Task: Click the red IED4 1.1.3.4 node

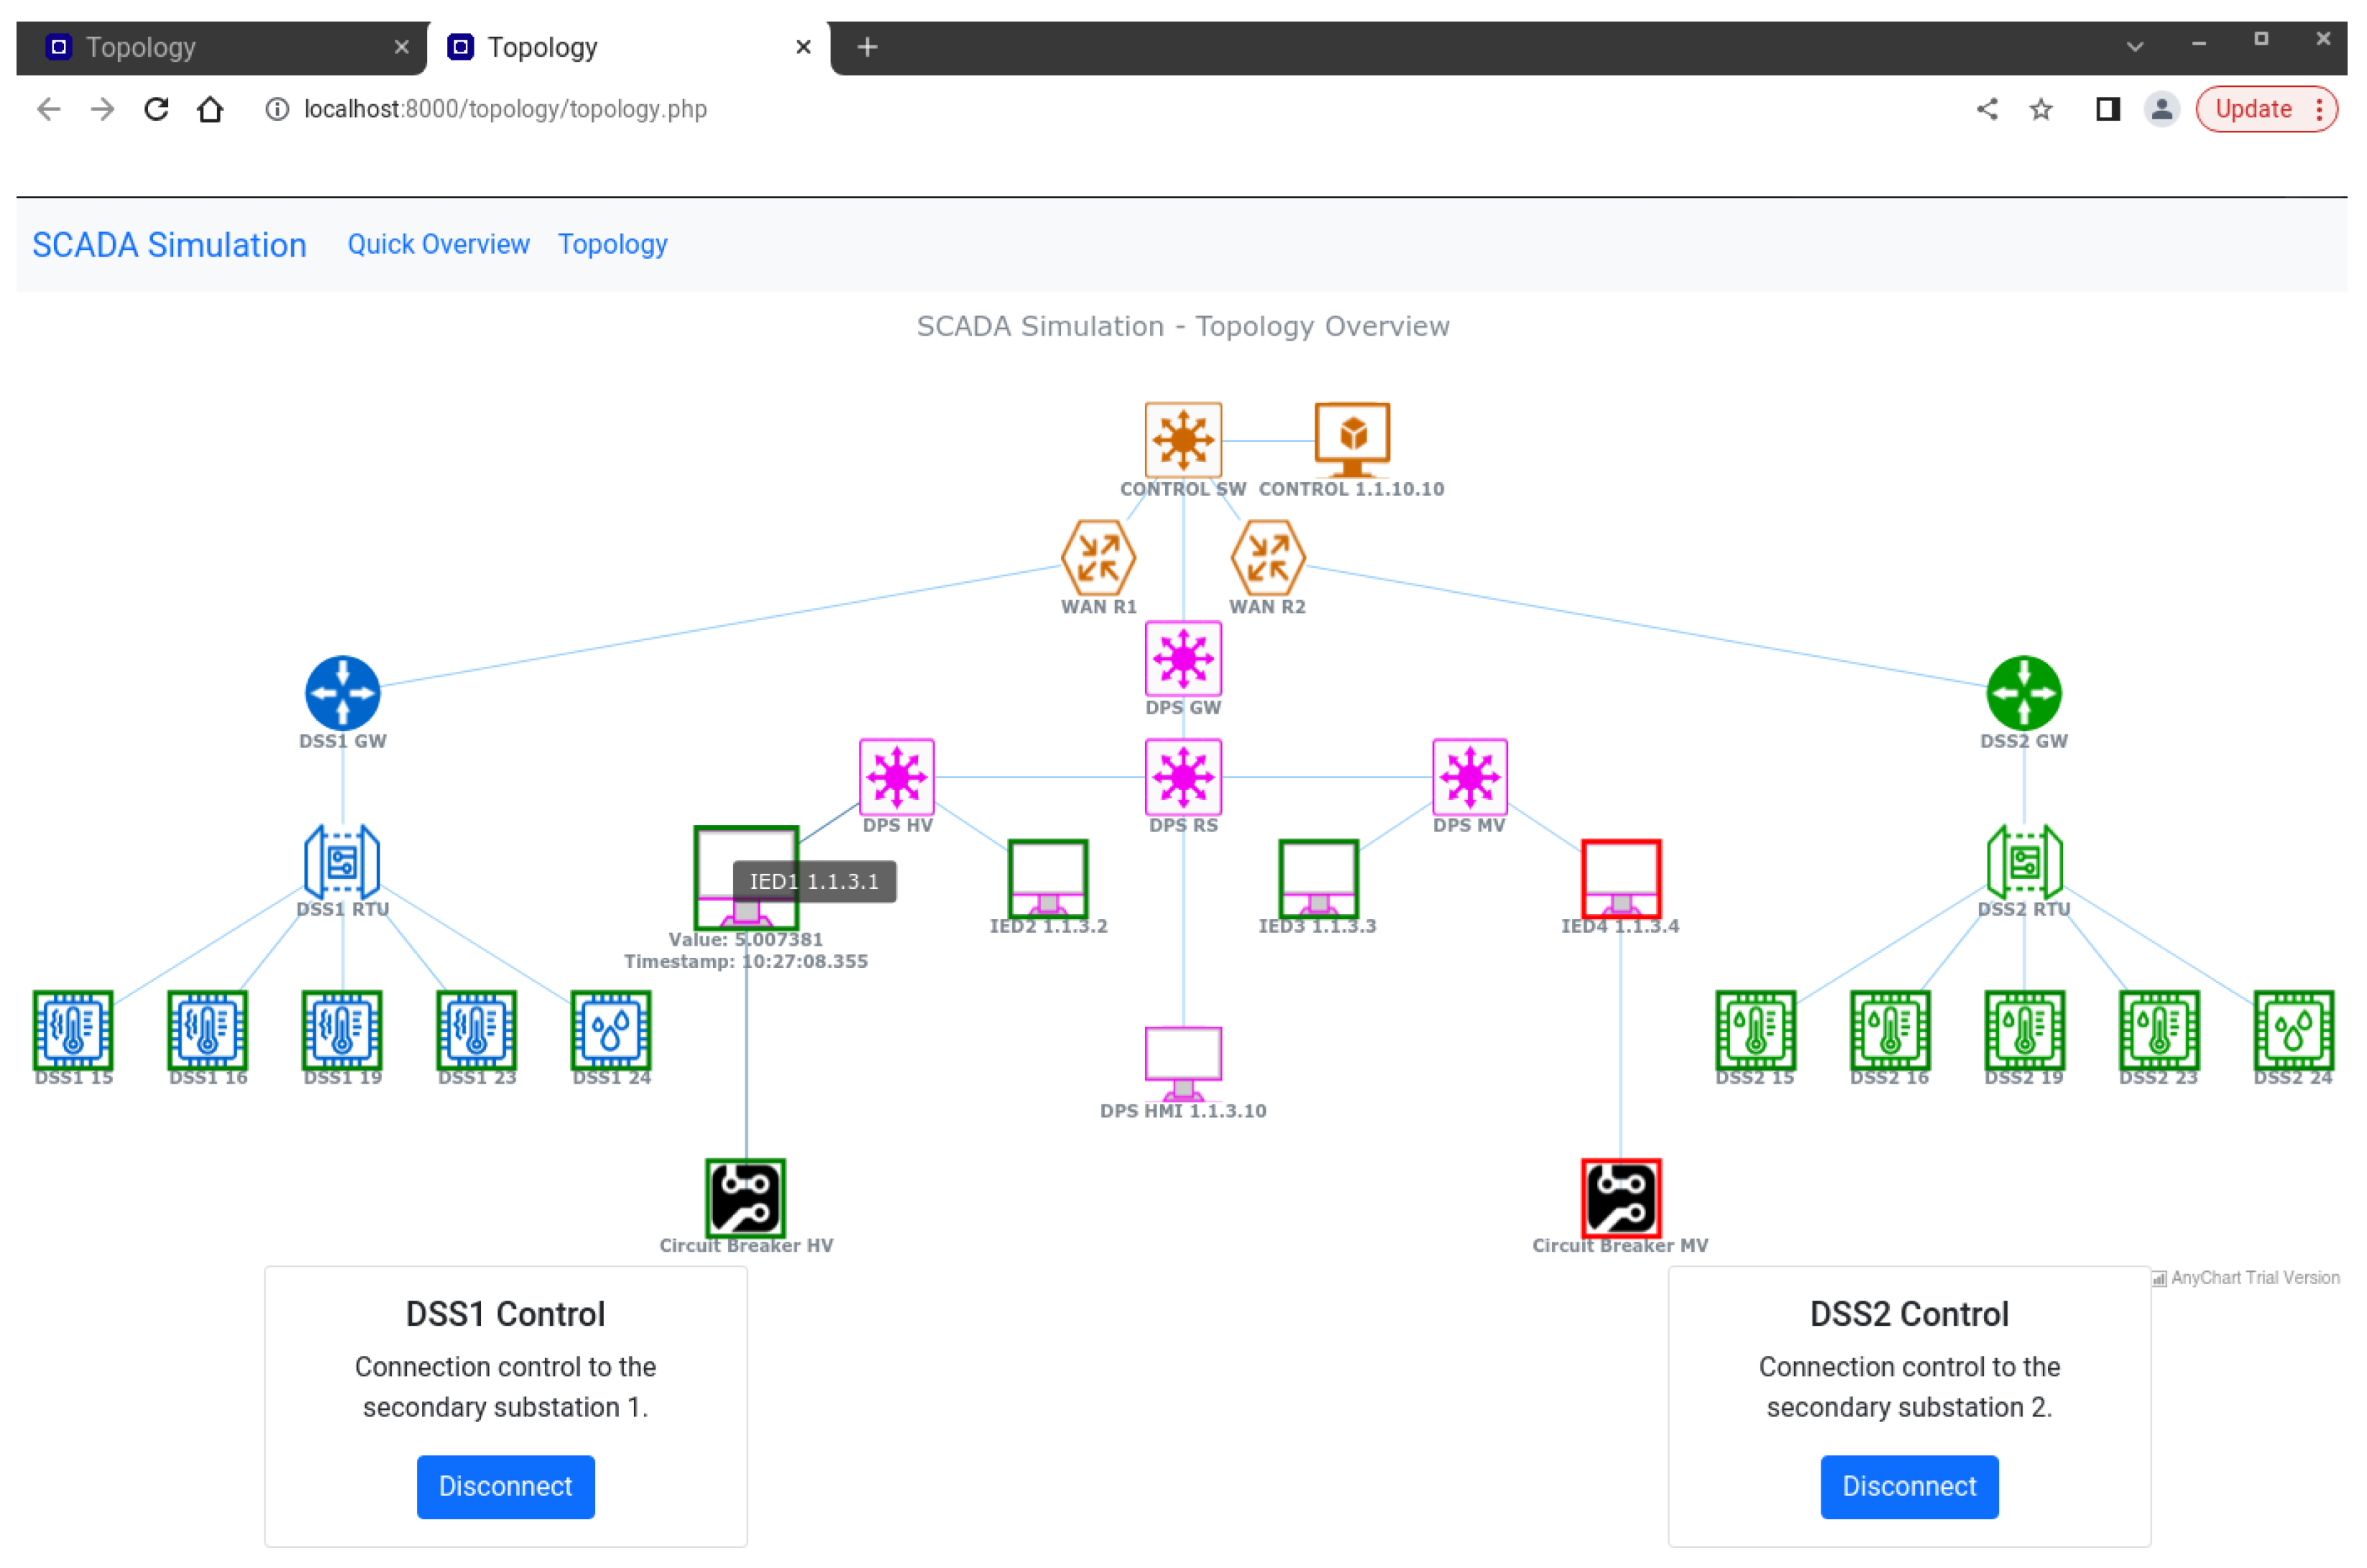Action: [1620, 879]
